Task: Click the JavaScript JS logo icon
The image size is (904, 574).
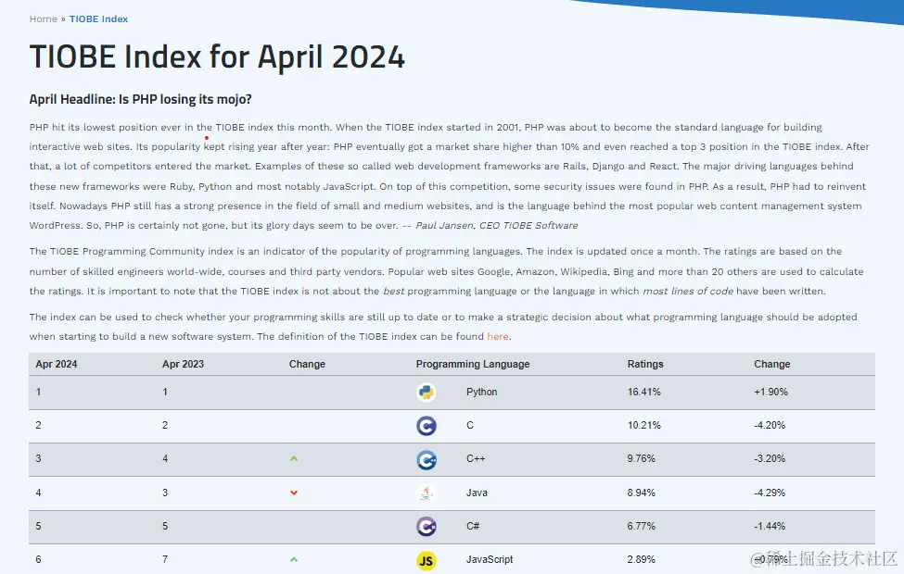Action: (427, 560)
